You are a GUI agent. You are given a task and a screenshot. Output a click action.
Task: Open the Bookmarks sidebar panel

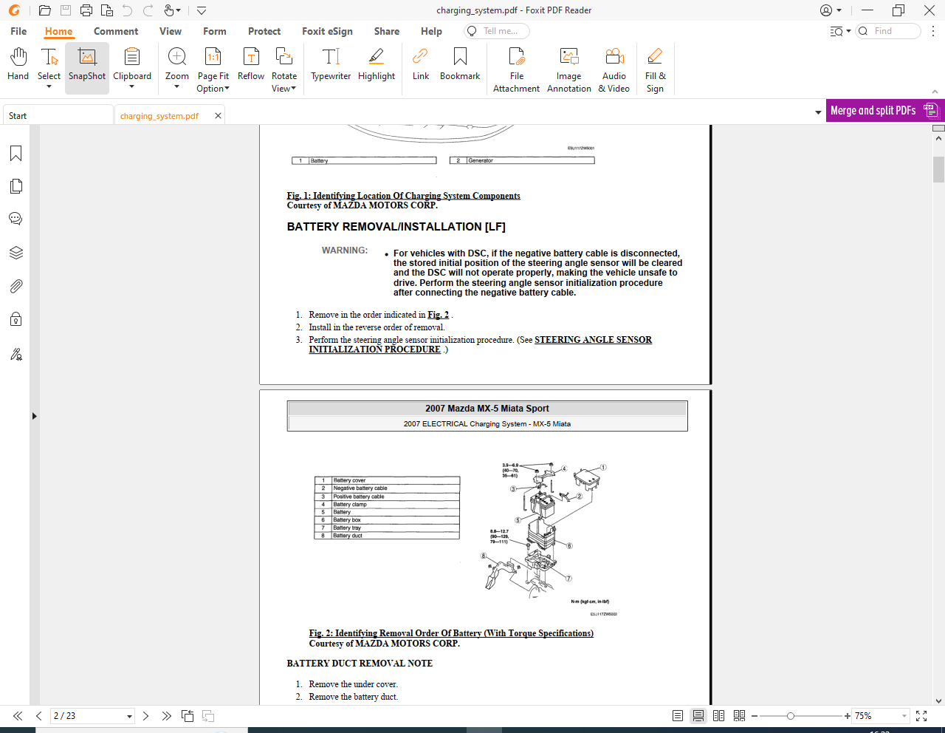coord(16,154)
